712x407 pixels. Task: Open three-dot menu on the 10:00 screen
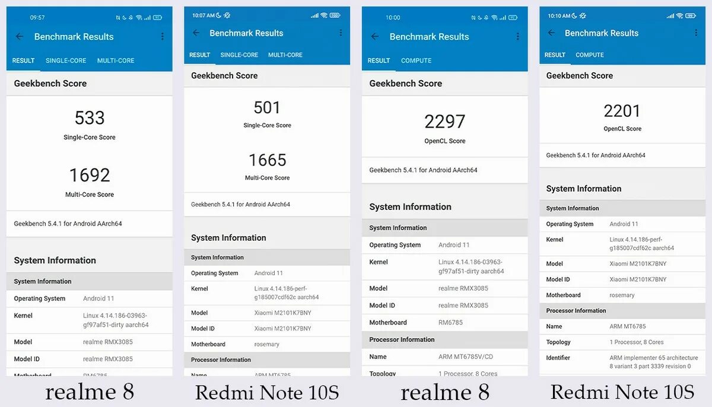518,37
